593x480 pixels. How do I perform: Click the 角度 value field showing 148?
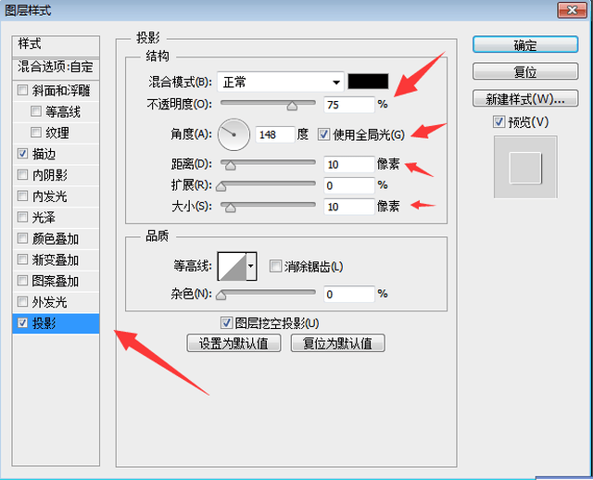point(275,134)
